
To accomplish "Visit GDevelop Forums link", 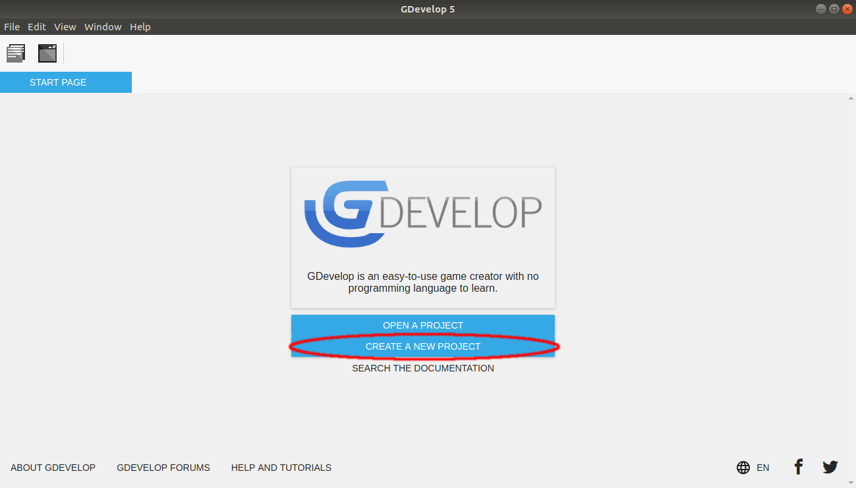I will point(163,468).
